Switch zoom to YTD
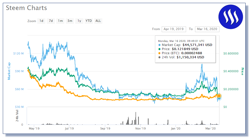 point(89,21)
